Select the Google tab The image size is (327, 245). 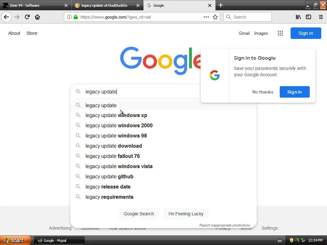[x=179, y=5]
